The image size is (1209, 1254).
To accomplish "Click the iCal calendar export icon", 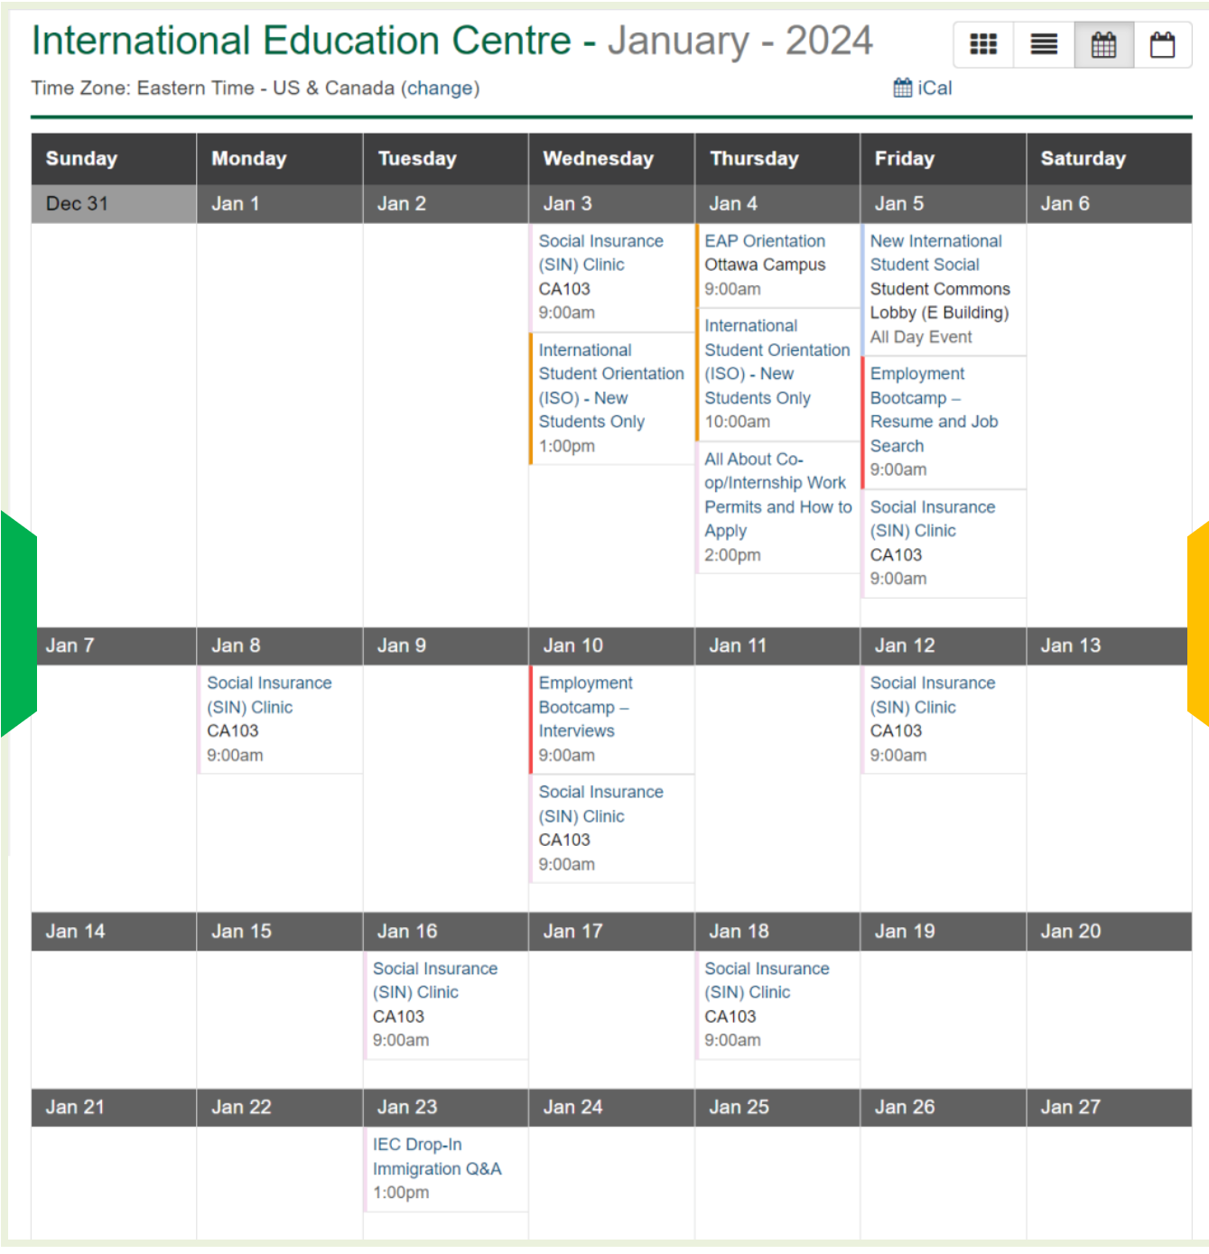I will click(902, 88).
